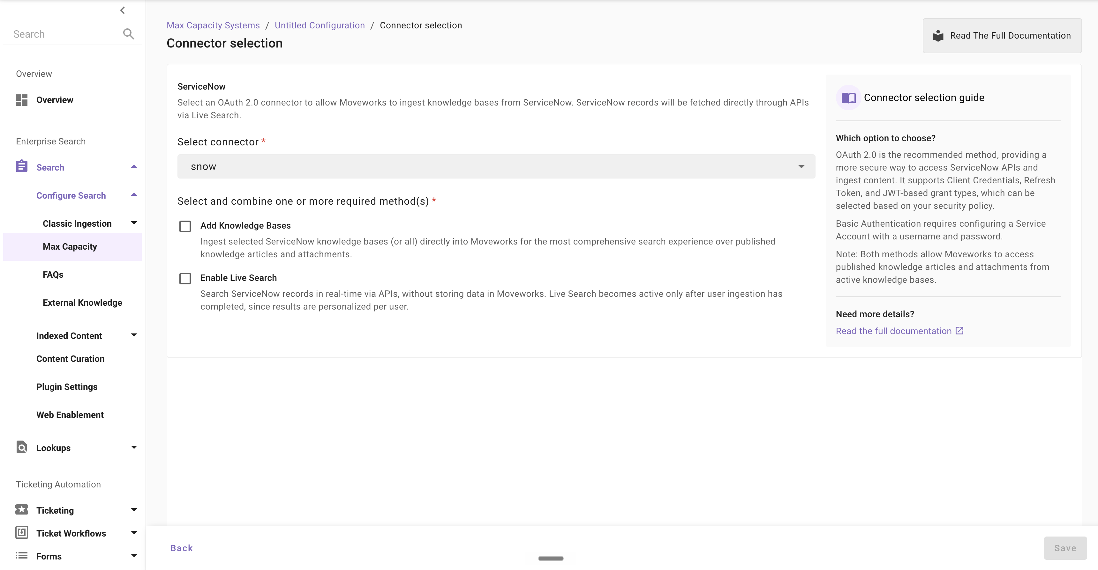Open Untitled Configuration breadcrumb link
The image size is (1098, 570).
(x=320, y=25)
